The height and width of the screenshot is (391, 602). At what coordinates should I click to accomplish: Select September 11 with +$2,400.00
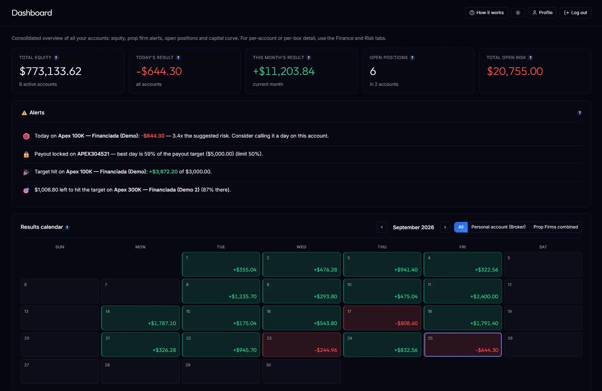[x=463, y=291]
